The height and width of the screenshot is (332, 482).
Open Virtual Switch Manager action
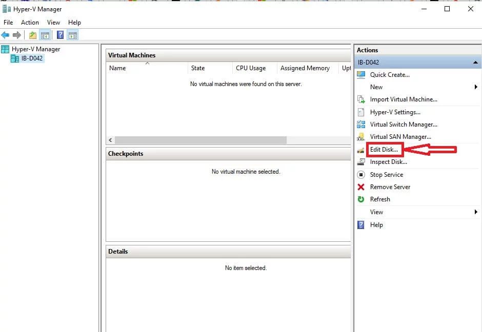tap(404, 125)
